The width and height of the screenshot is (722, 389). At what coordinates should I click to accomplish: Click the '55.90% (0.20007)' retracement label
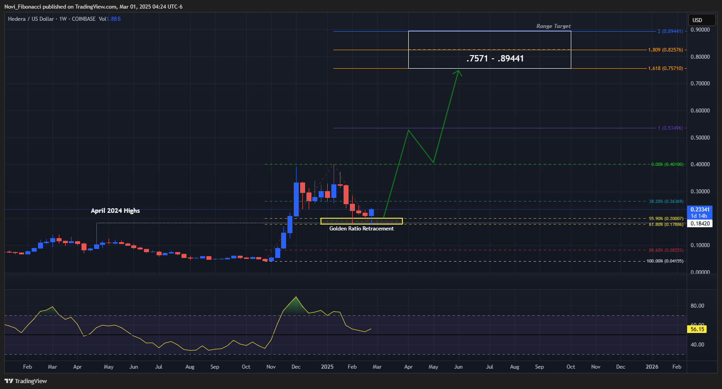666,219
